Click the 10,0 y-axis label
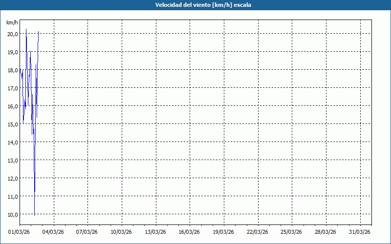 (12, 215)
